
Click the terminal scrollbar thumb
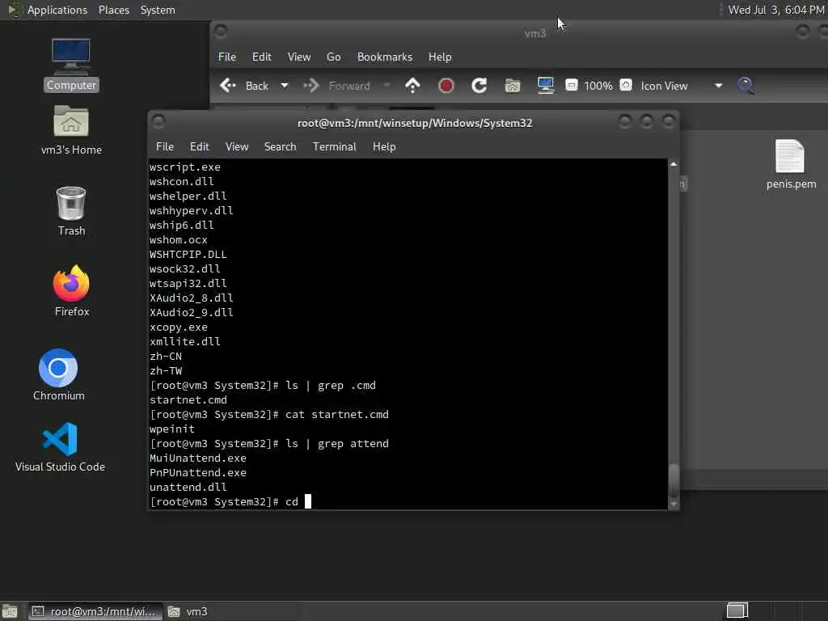[674, 480]
